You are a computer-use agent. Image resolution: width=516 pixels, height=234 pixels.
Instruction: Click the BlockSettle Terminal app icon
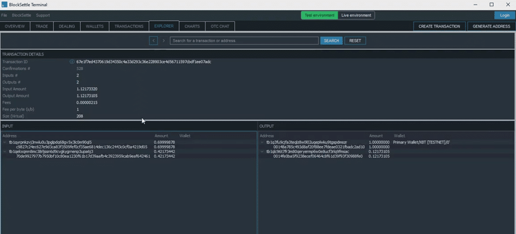[x=5, y=5]
